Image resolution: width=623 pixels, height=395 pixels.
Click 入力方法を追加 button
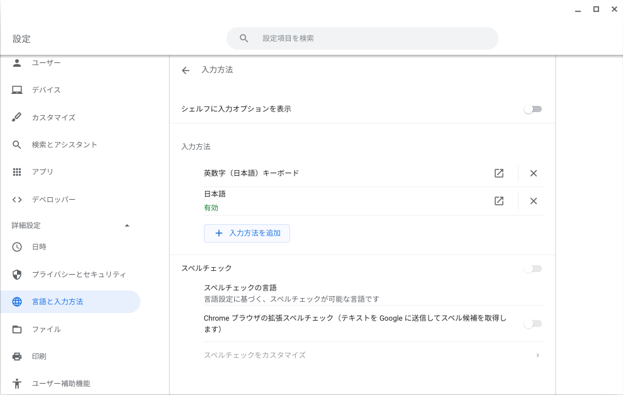[x=247, y=233]
